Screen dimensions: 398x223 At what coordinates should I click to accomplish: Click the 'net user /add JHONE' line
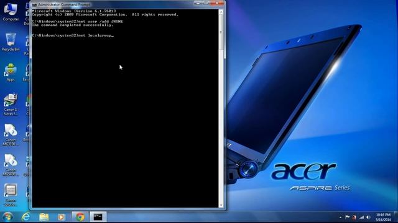click(x=77, y=22)
